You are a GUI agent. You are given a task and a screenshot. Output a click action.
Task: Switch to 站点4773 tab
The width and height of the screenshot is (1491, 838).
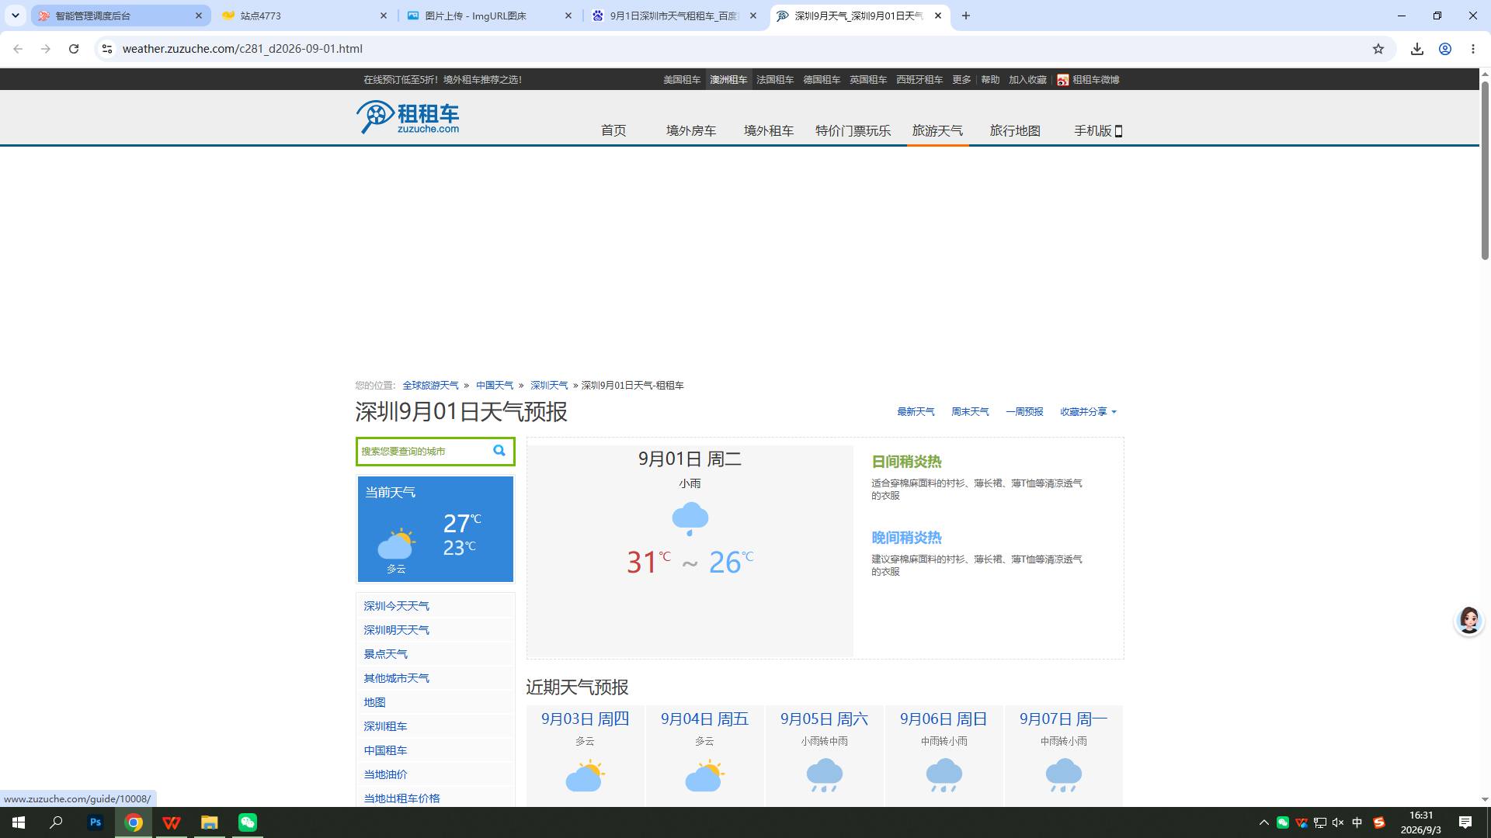point(305,16)
